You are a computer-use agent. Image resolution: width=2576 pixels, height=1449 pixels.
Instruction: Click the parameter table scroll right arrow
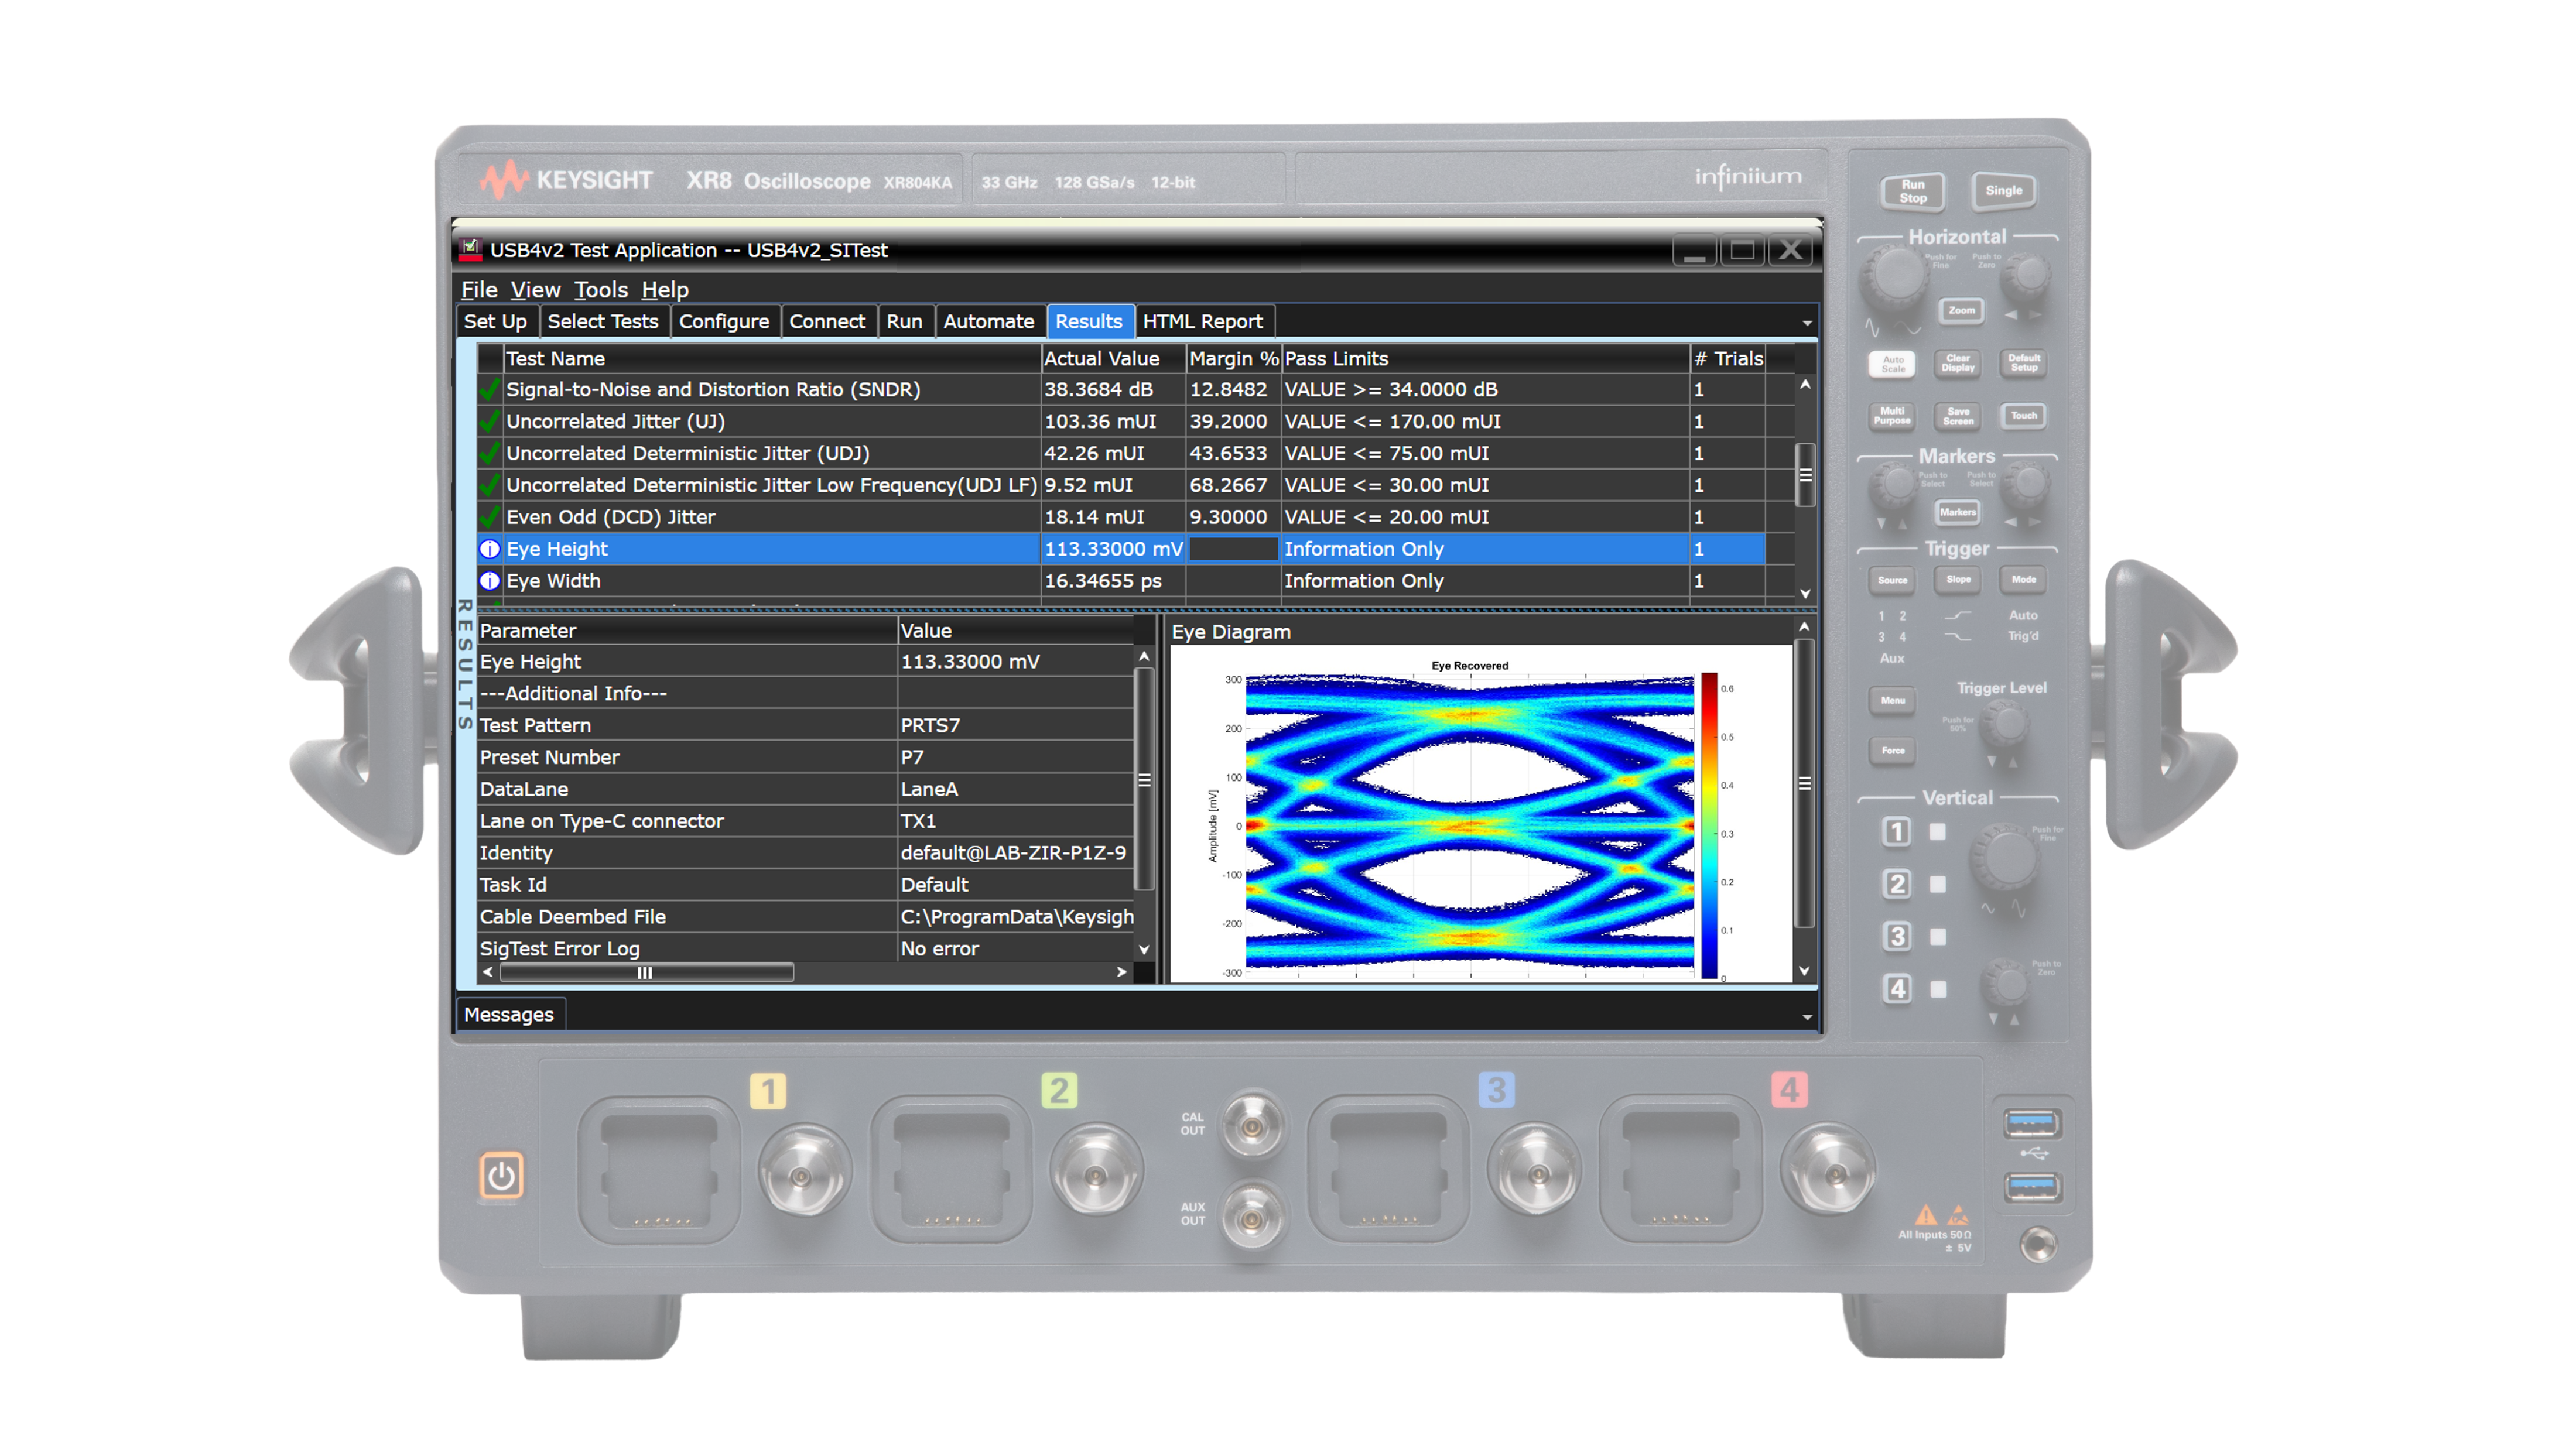pyautogui.click(x=1122, y=972)
